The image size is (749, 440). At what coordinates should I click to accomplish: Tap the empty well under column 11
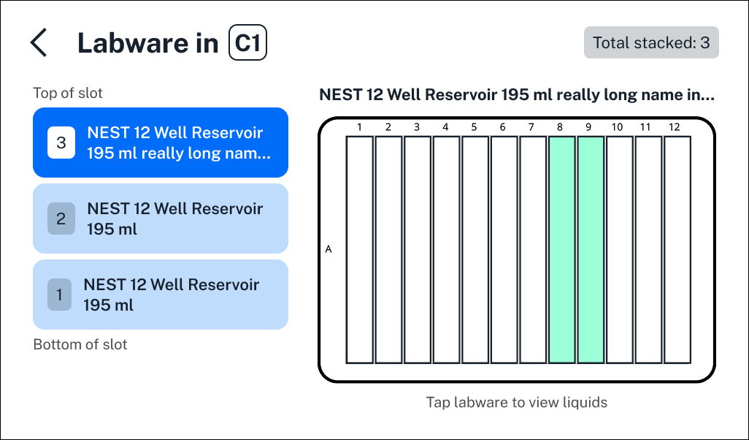[x=649, y=250]
